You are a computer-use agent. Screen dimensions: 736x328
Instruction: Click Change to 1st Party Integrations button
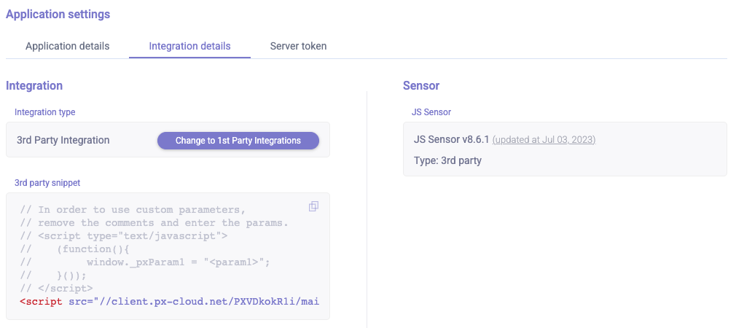[238, 141]
